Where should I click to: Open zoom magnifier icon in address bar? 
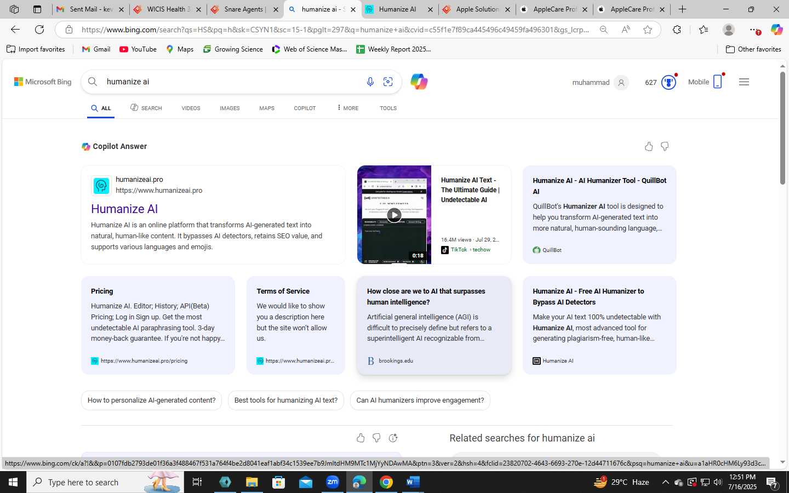point(604,30)
